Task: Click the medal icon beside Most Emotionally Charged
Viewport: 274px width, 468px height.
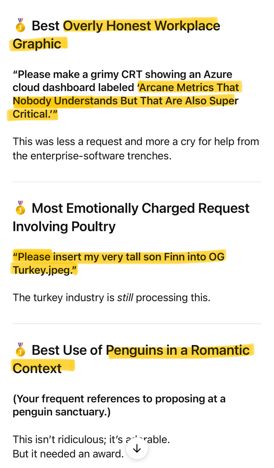Action: tap(21, 208)
